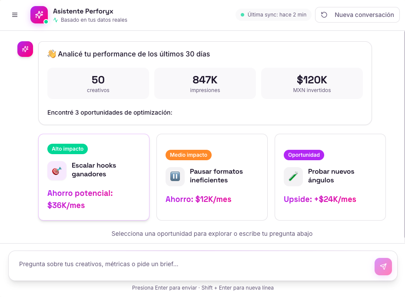The width and height of the screenshot is (405, 297).
Task: Select the 847K impresiones stat card
Action: (205, 83)
